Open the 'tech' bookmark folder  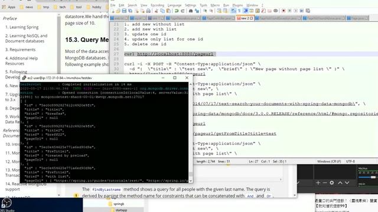(60, 7)
